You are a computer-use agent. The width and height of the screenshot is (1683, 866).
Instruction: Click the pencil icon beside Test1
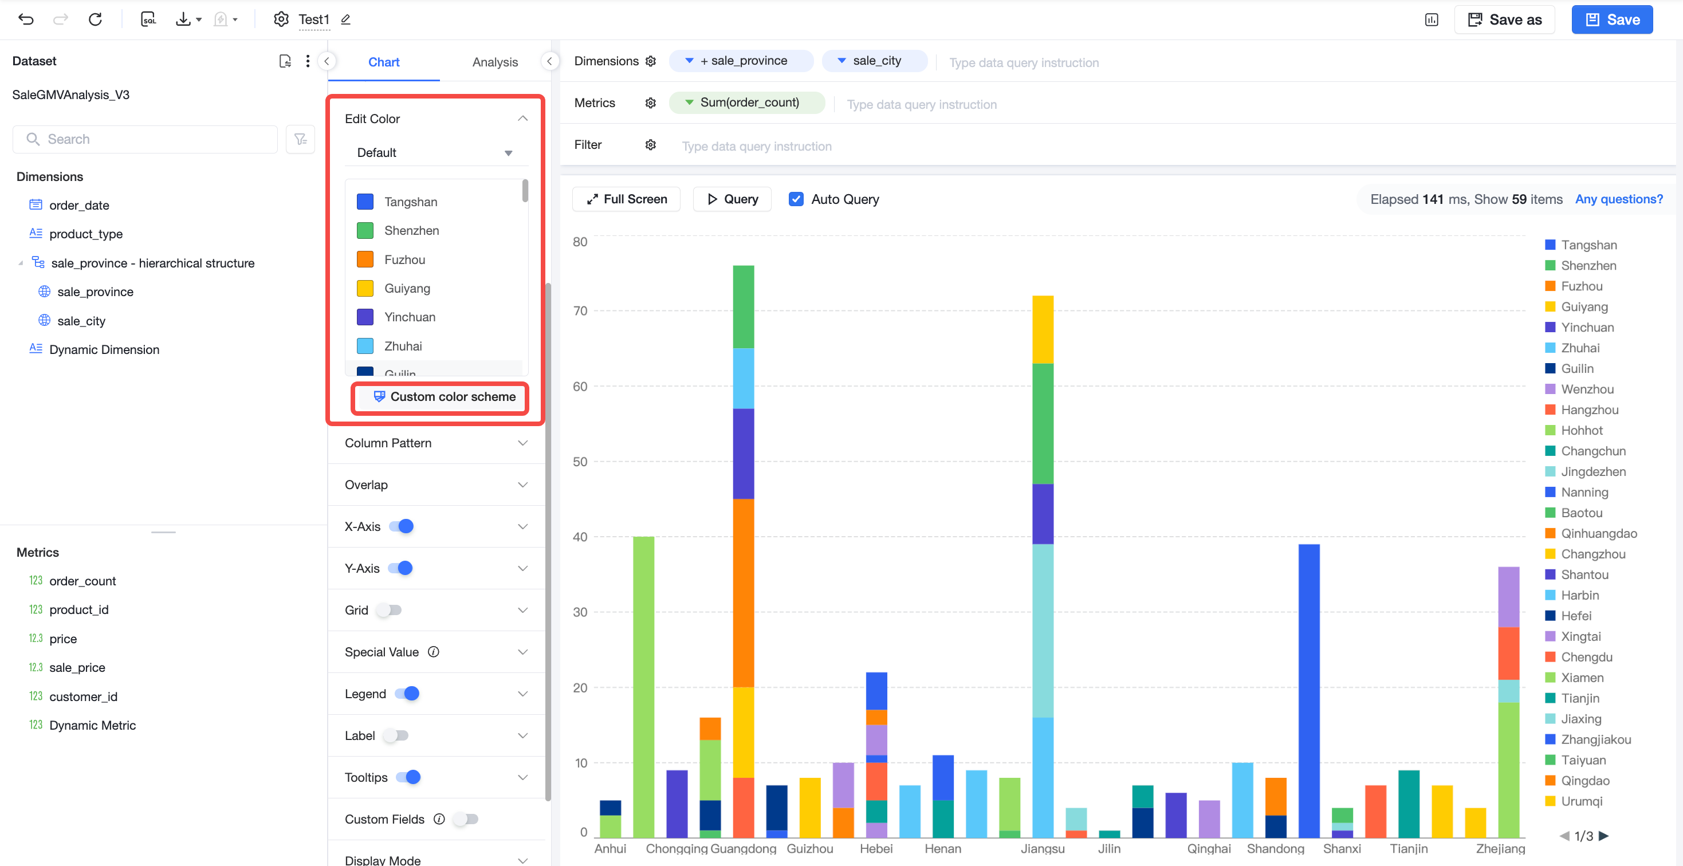tap(345, 19)
